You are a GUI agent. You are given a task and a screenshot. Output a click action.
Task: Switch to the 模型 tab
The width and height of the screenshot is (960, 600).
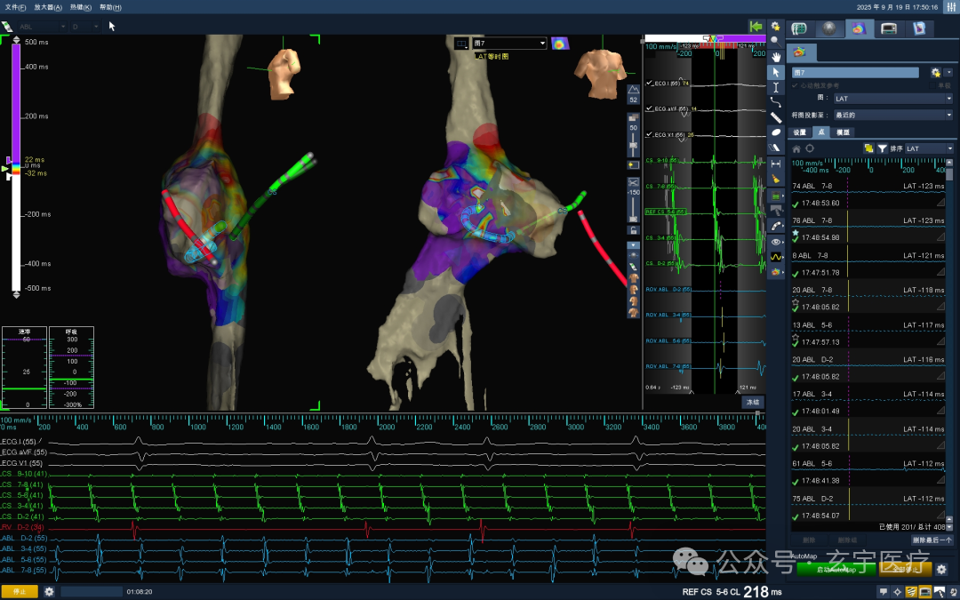pyautogui.click(x=843, y=132)
